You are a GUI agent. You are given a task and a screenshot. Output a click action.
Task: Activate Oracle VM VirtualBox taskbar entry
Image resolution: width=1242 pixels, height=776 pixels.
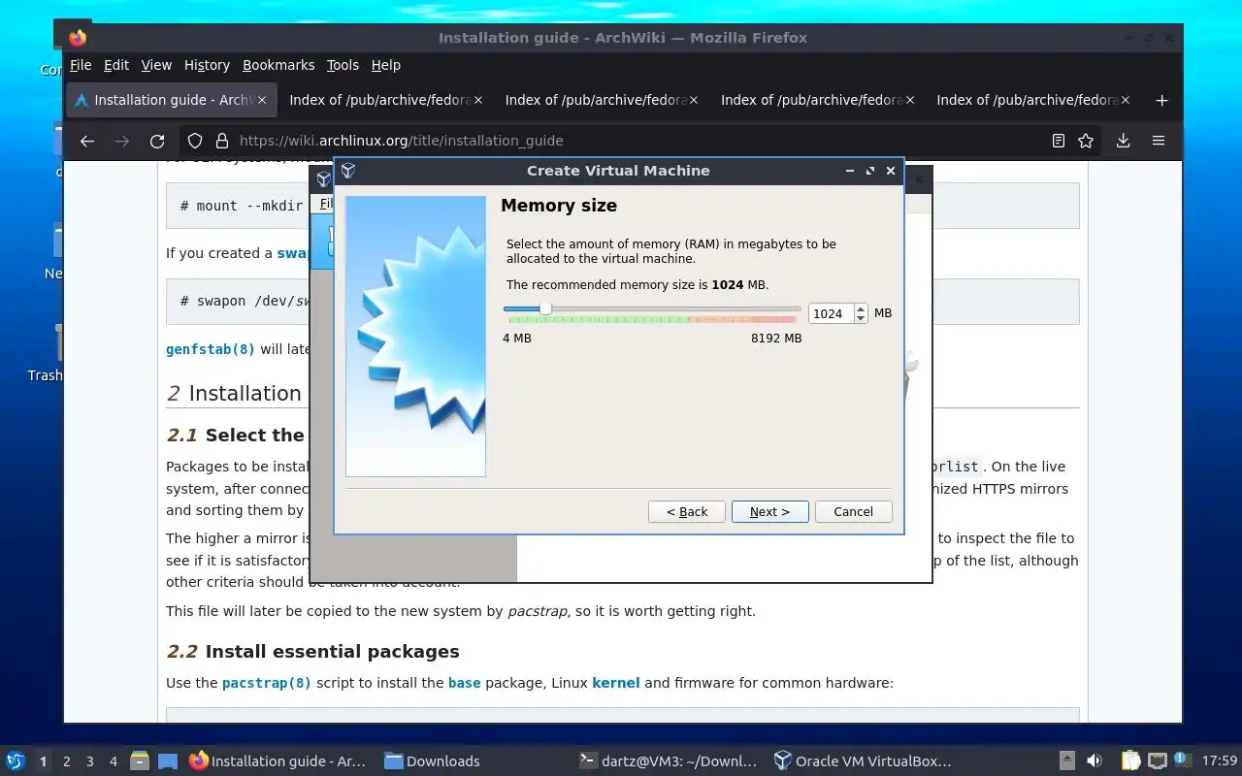coord(863,761)
